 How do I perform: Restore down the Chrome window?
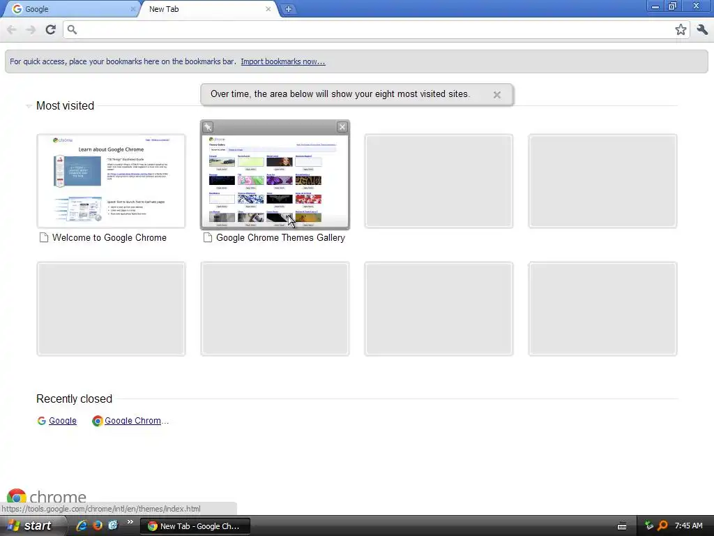click(x=673, y=6)
